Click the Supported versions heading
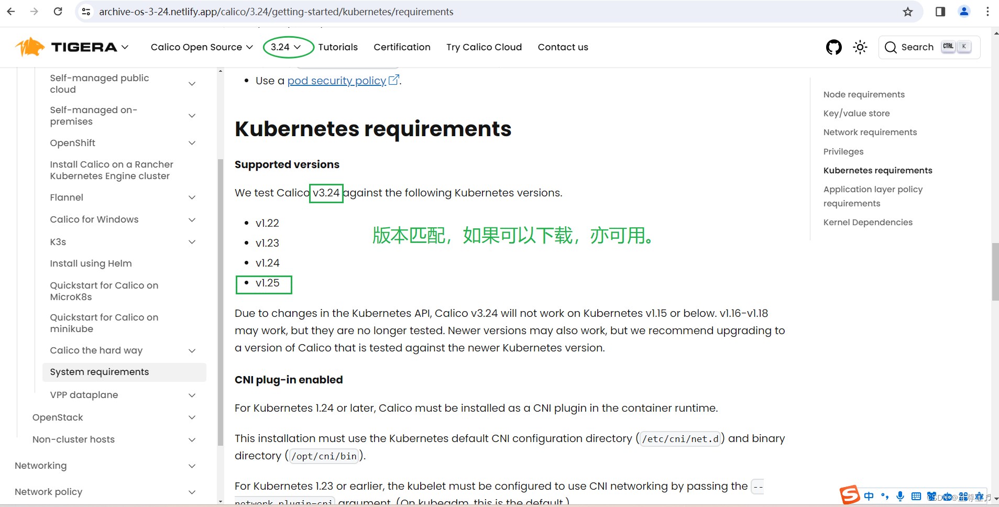 [287, 164]
